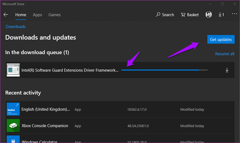Go back with the back arrow
240x143 pixels.
pos(6,15)
